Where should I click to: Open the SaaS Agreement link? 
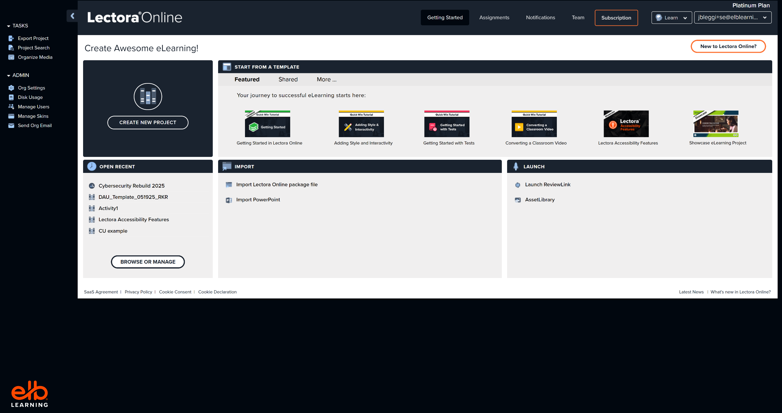[101, 292]
